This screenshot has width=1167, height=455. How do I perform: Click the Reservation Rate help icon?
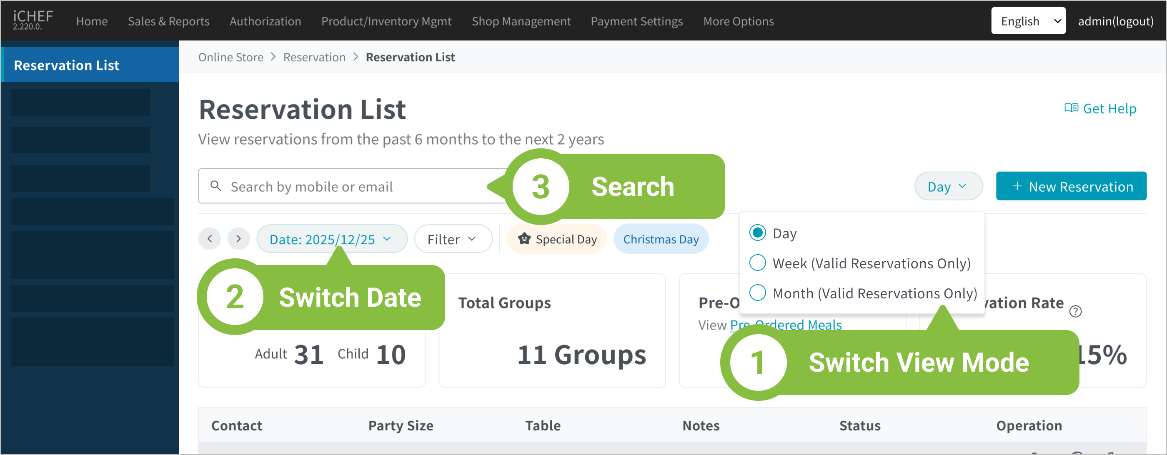[1075, 312]
